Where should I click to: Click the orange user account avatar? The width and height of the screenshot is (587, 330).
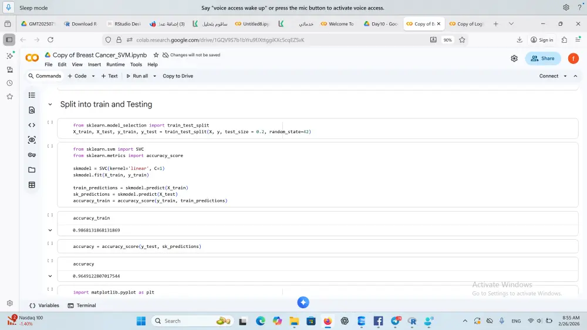click(573, 58)
